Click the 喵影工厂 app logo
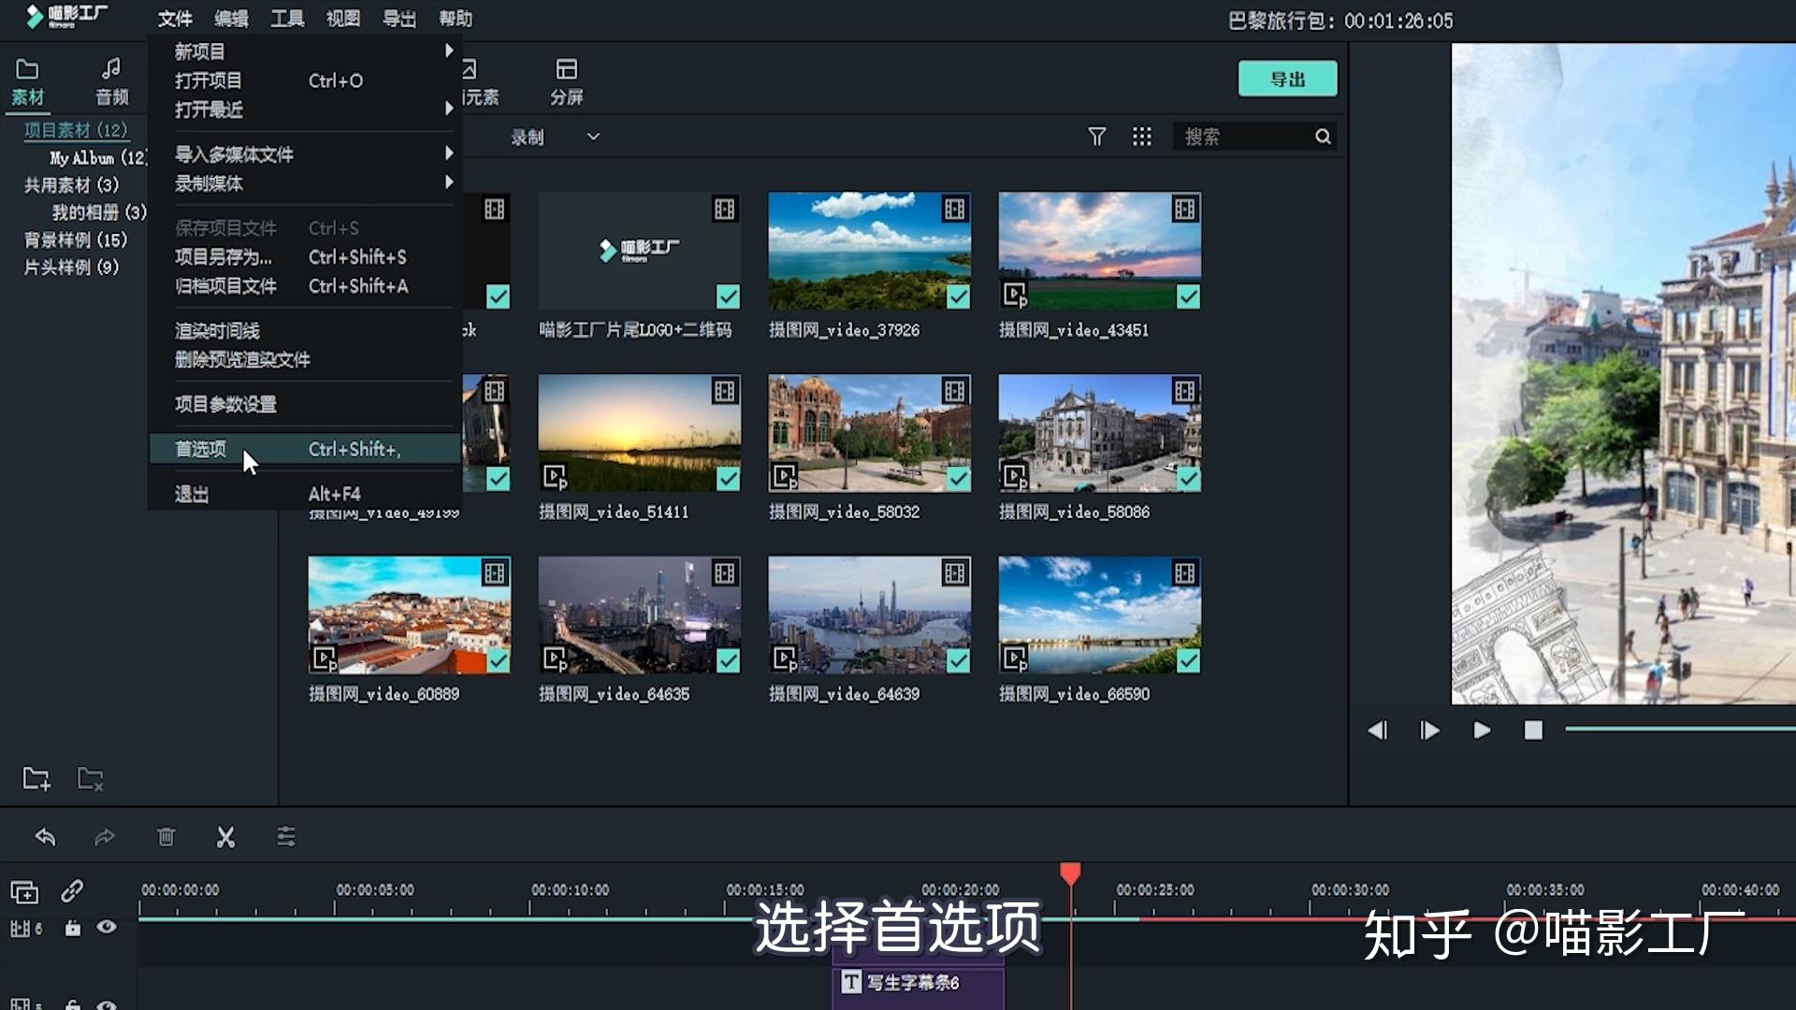The width and height of the screenshot is (1796, 1010). click(x=66, y=16)
